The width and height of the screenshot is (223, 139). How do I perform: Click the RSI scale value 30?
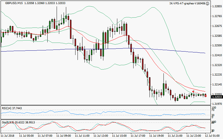213,115
